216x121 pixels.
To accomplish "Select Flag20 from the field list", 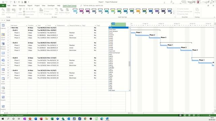I will (111, 76).
